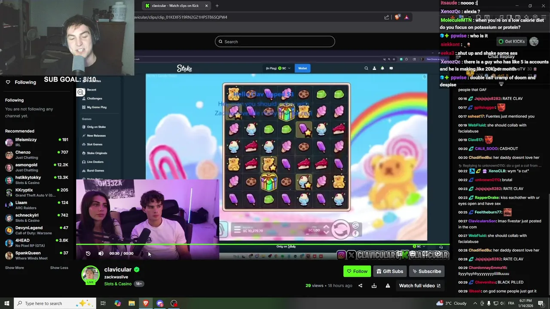Click the Brave browser taskbar icon
Image resolution: width=550 pixels, height=309 pixels.
146,303
